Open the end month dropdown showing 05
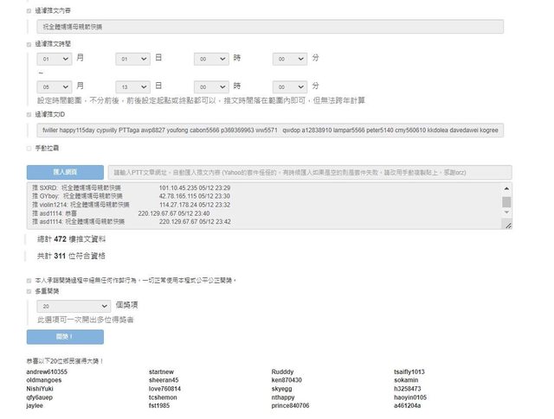Image resolution: width=554 pixels, height=419 pixels. [x=53, y=87]
